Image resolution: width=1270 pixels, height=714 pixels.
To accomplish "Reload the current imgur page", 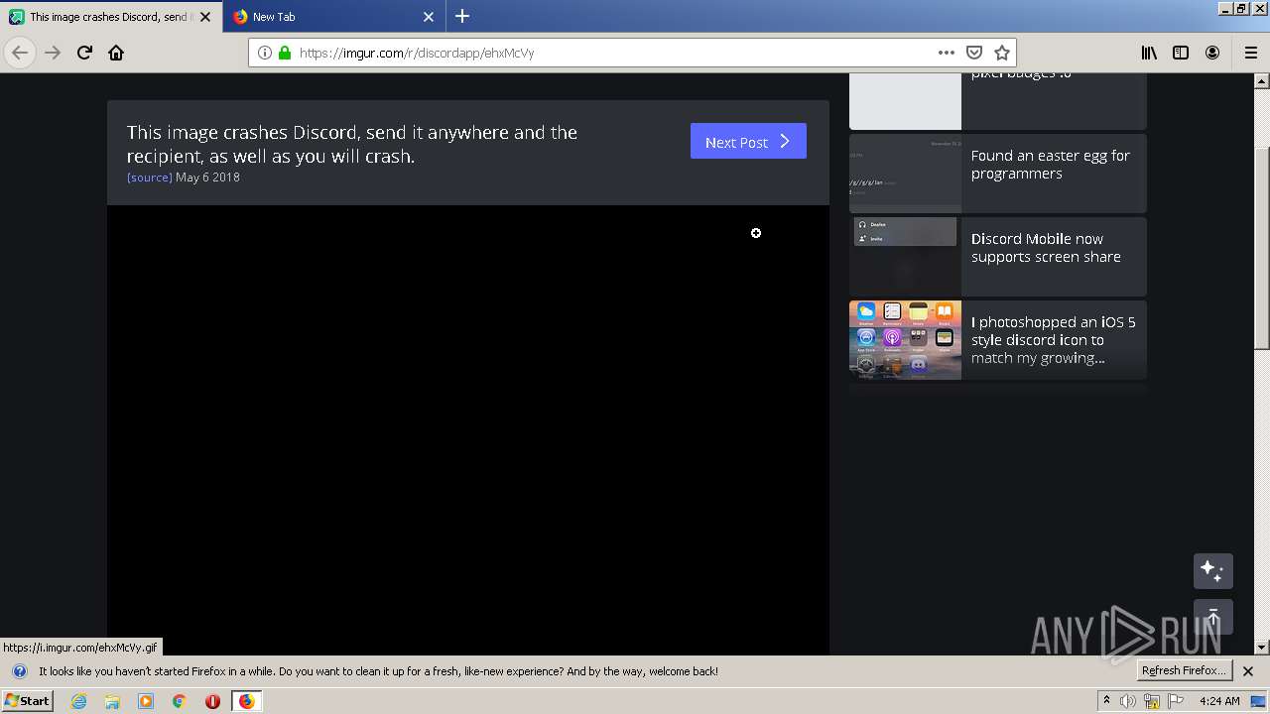I will pyautogui.click(x=84, y=53).
